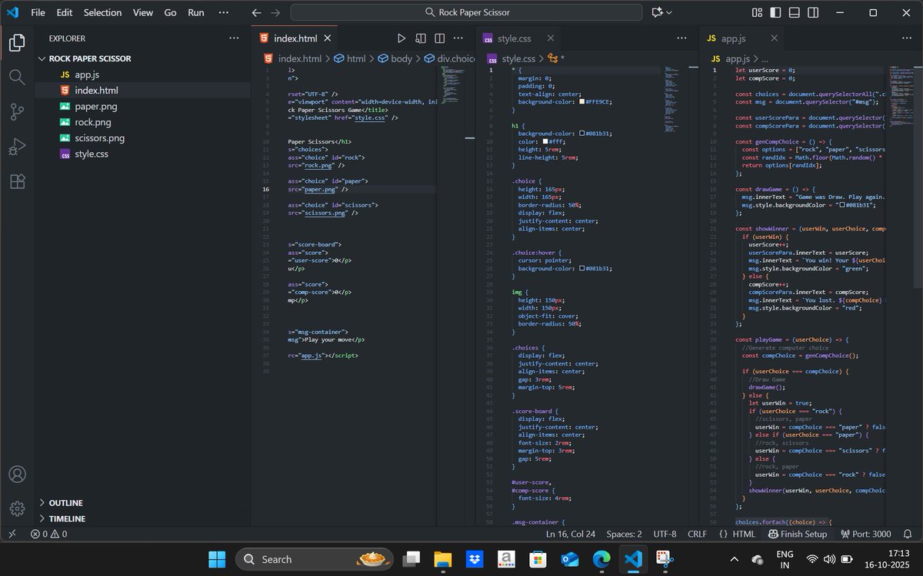Open Explorer views and more actions menu

234,38
